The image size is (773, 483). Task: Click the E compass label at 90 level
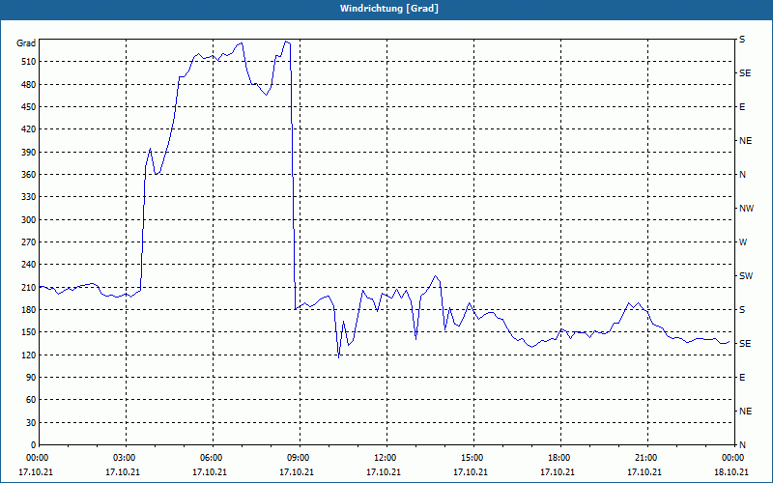tap(742, 378)
